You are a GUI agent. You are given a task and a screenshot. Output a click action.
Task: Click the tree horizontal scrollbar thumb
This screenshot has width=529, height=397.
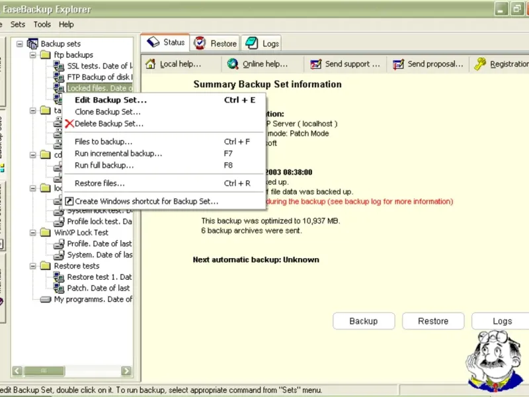tap(44, 371)
